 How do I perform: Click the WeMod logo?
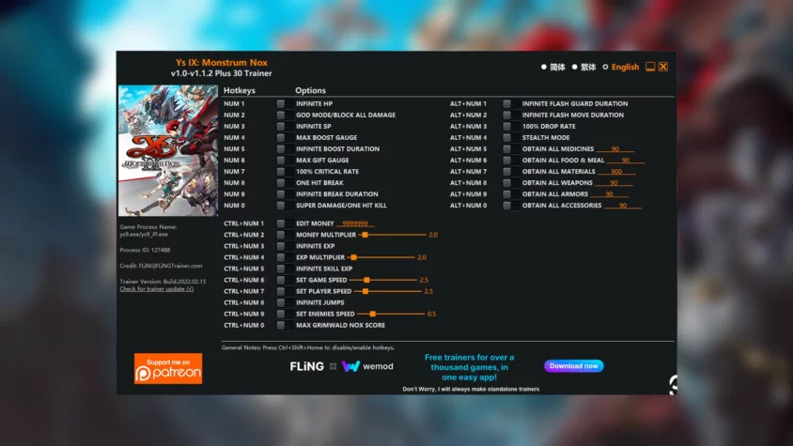(x=367, y=366)
